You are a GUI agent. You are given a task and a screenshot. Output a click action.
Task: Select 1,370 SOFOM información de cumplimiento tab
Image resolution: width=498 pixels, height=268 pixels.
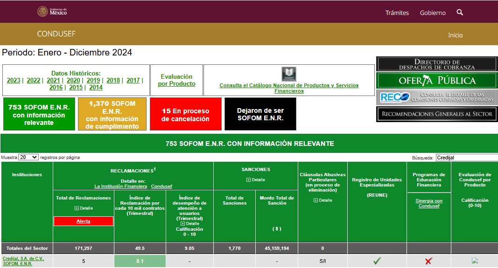click(x=112, y=114)
